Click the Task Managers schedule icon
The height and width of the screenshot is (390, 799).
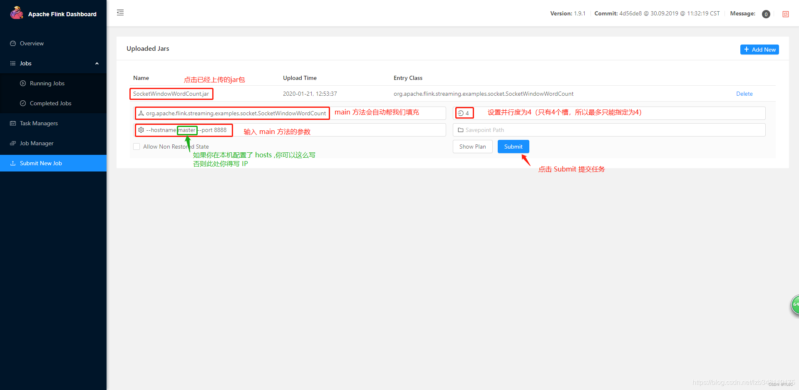(x=13, y=123)
